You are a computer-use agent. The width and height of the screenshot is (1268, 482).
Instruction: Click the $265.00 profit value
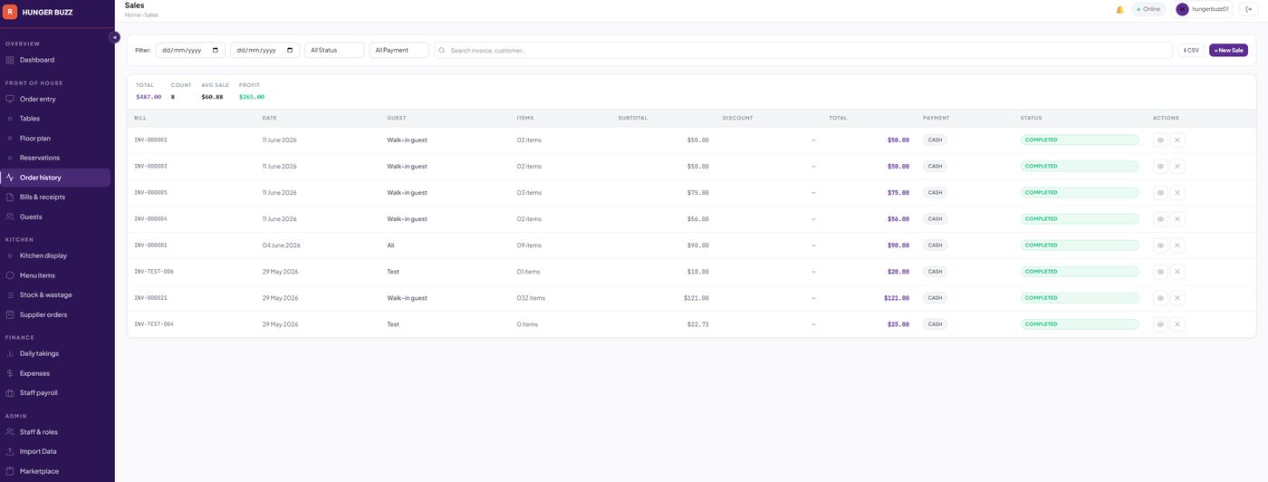[252, 97]
